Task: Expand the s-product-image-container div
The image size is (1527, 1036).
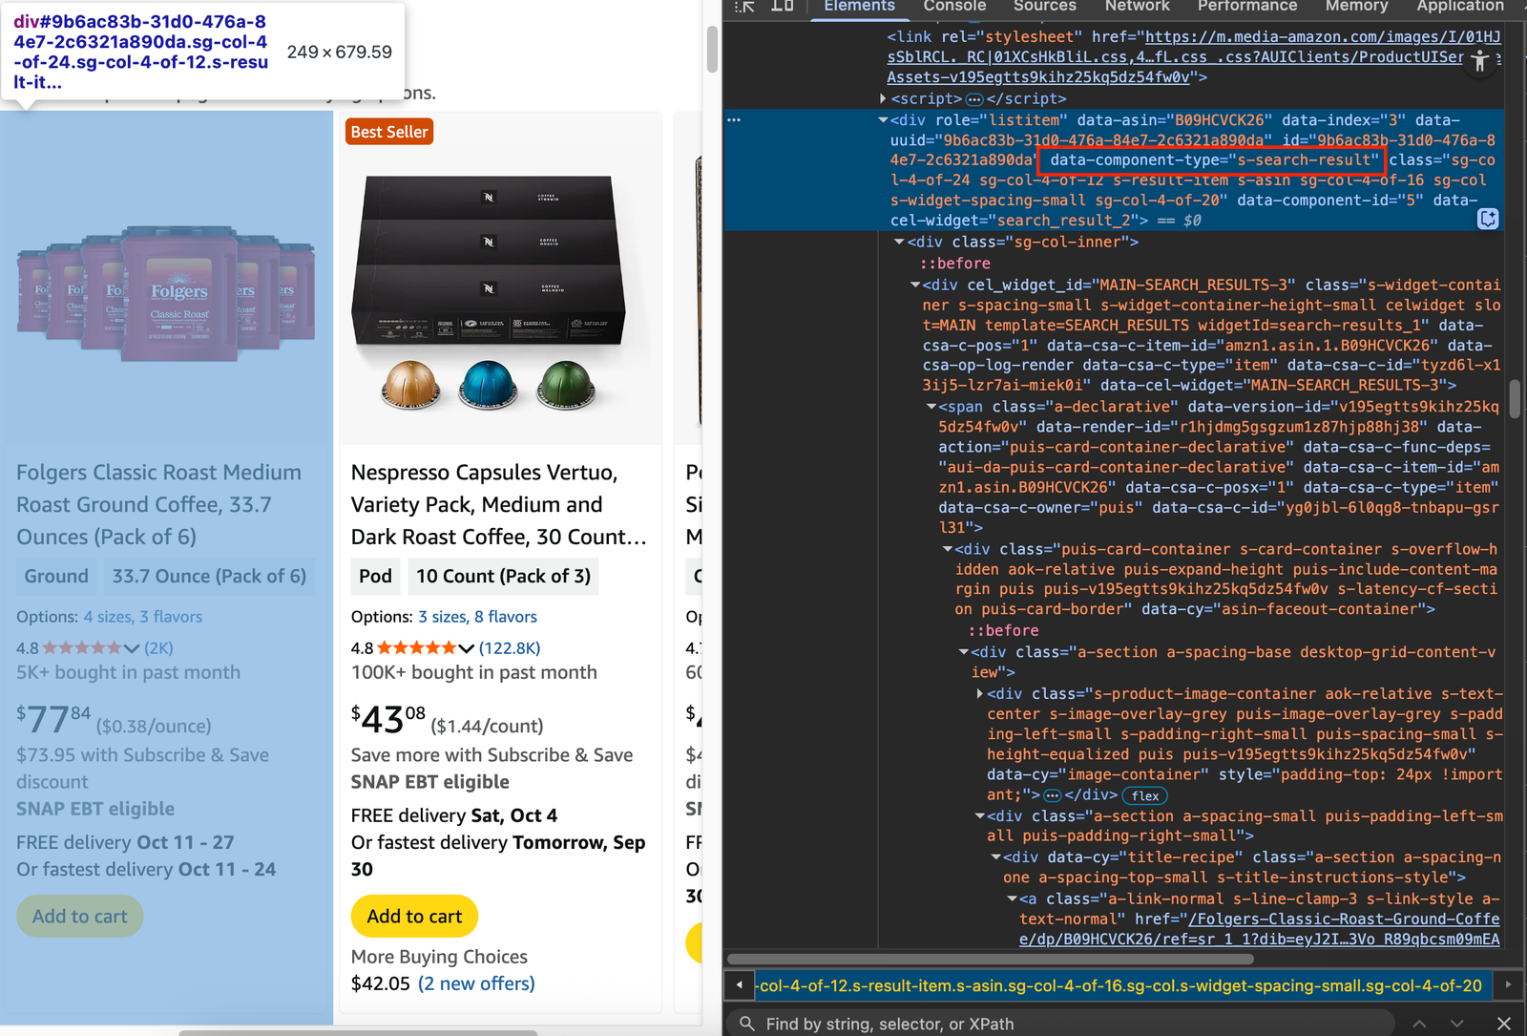Action: pyautogui.click(x=980, y=693)
